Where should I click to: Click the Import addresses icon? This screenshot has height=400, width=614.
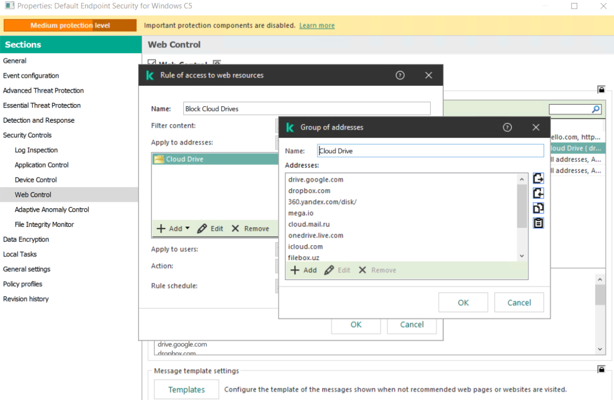point(538,193)
